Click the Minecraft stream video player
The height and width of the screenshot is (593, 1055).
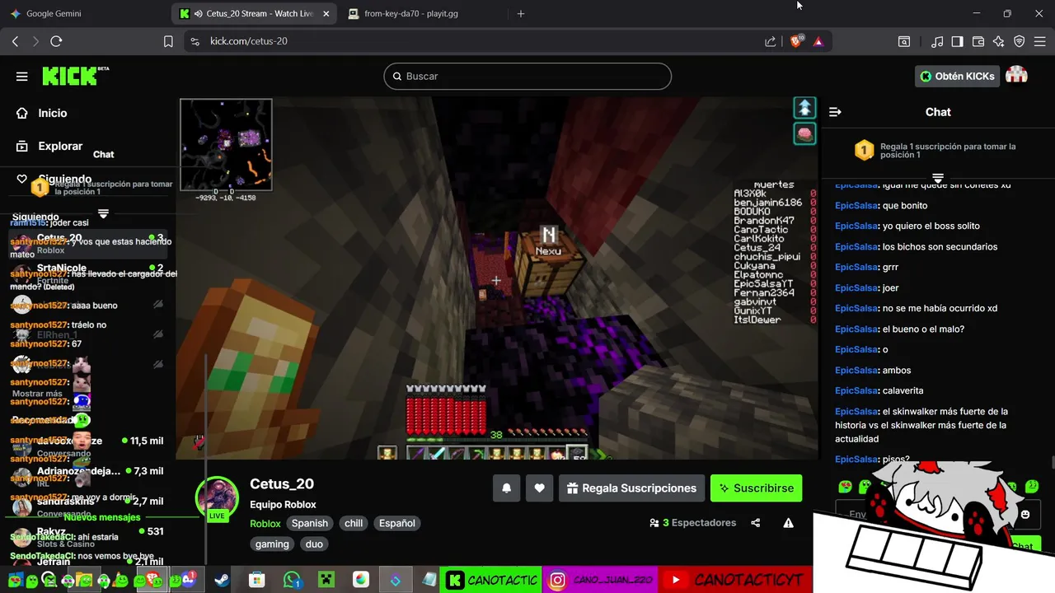point(498,278)
